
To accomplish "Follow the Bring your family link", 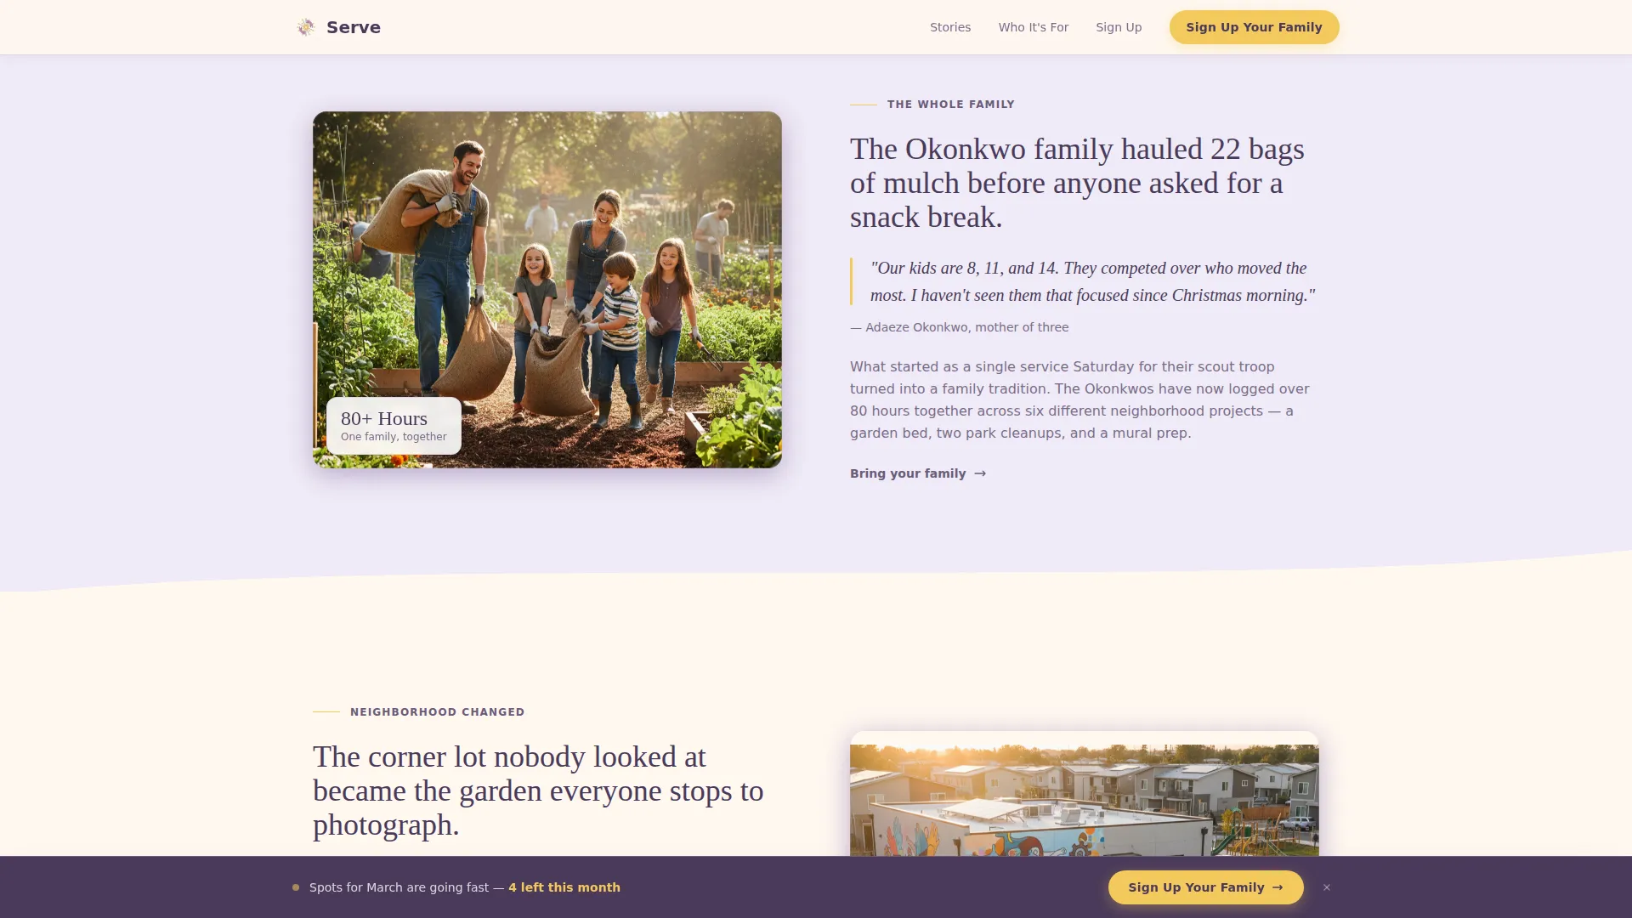I will [918, 473].
